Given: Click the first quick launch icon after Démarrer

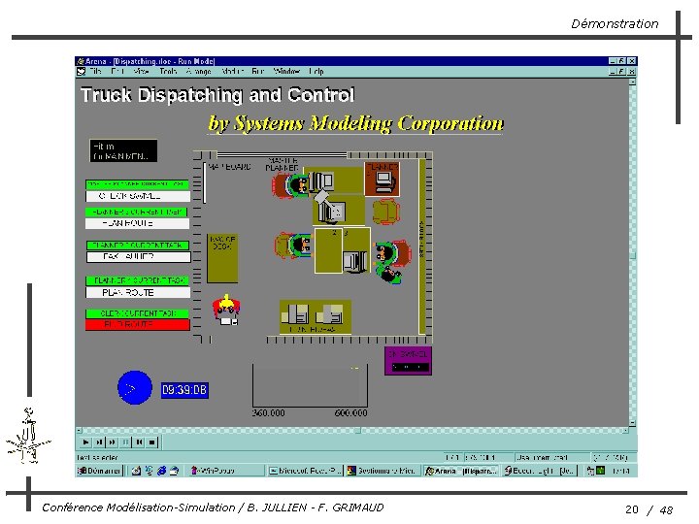Looking at the screenshot, I should pyautogui.click(x=136, y=471).
